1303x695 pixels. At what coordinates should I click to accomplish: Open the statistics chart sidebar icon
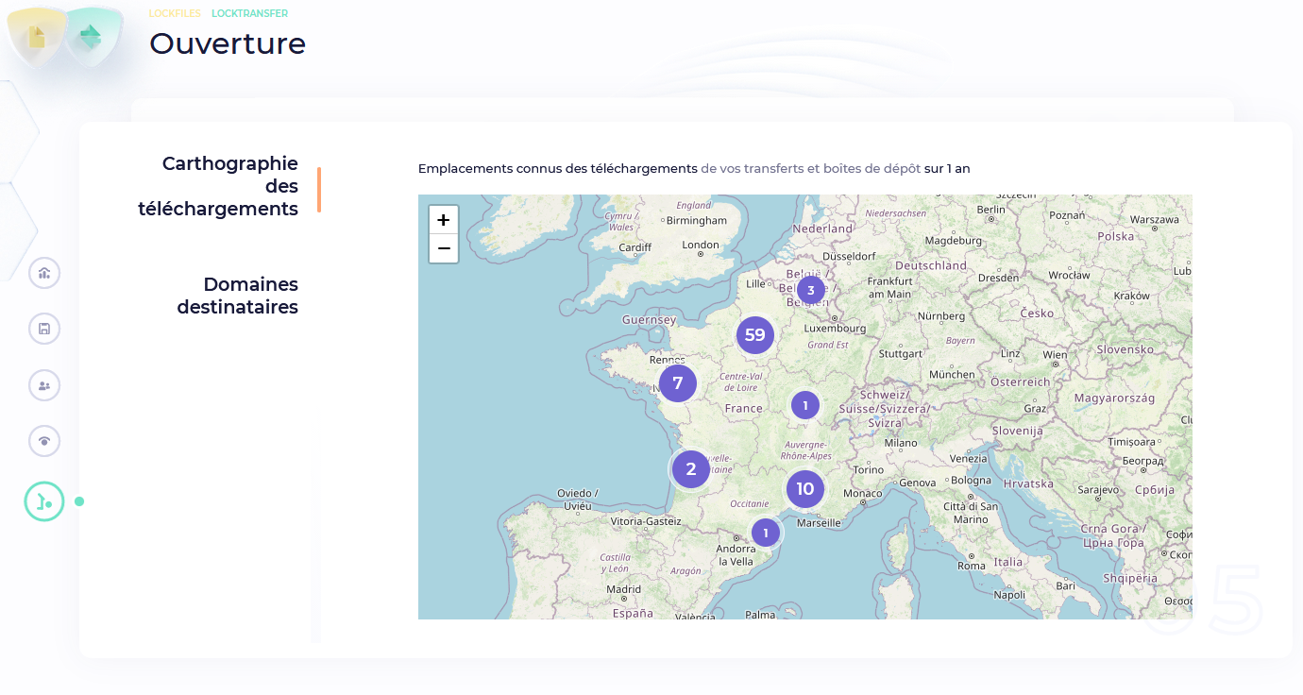tap(44, 273)
